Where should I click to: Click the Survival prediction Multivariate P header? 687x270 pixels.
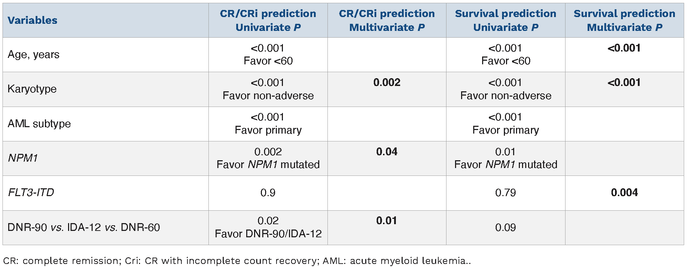(624, 20)
